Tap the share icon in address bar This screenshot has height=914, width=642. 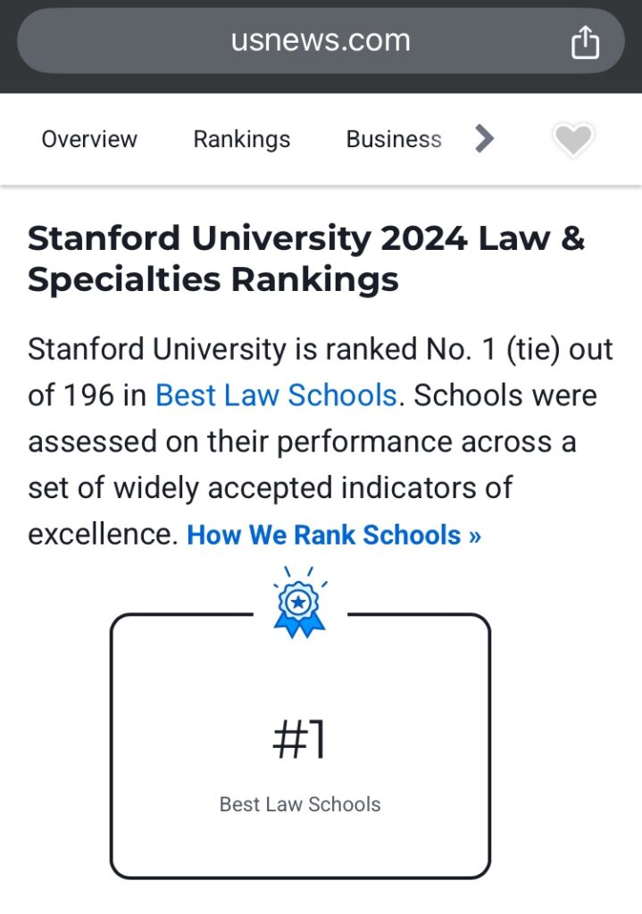click(585, 42)
